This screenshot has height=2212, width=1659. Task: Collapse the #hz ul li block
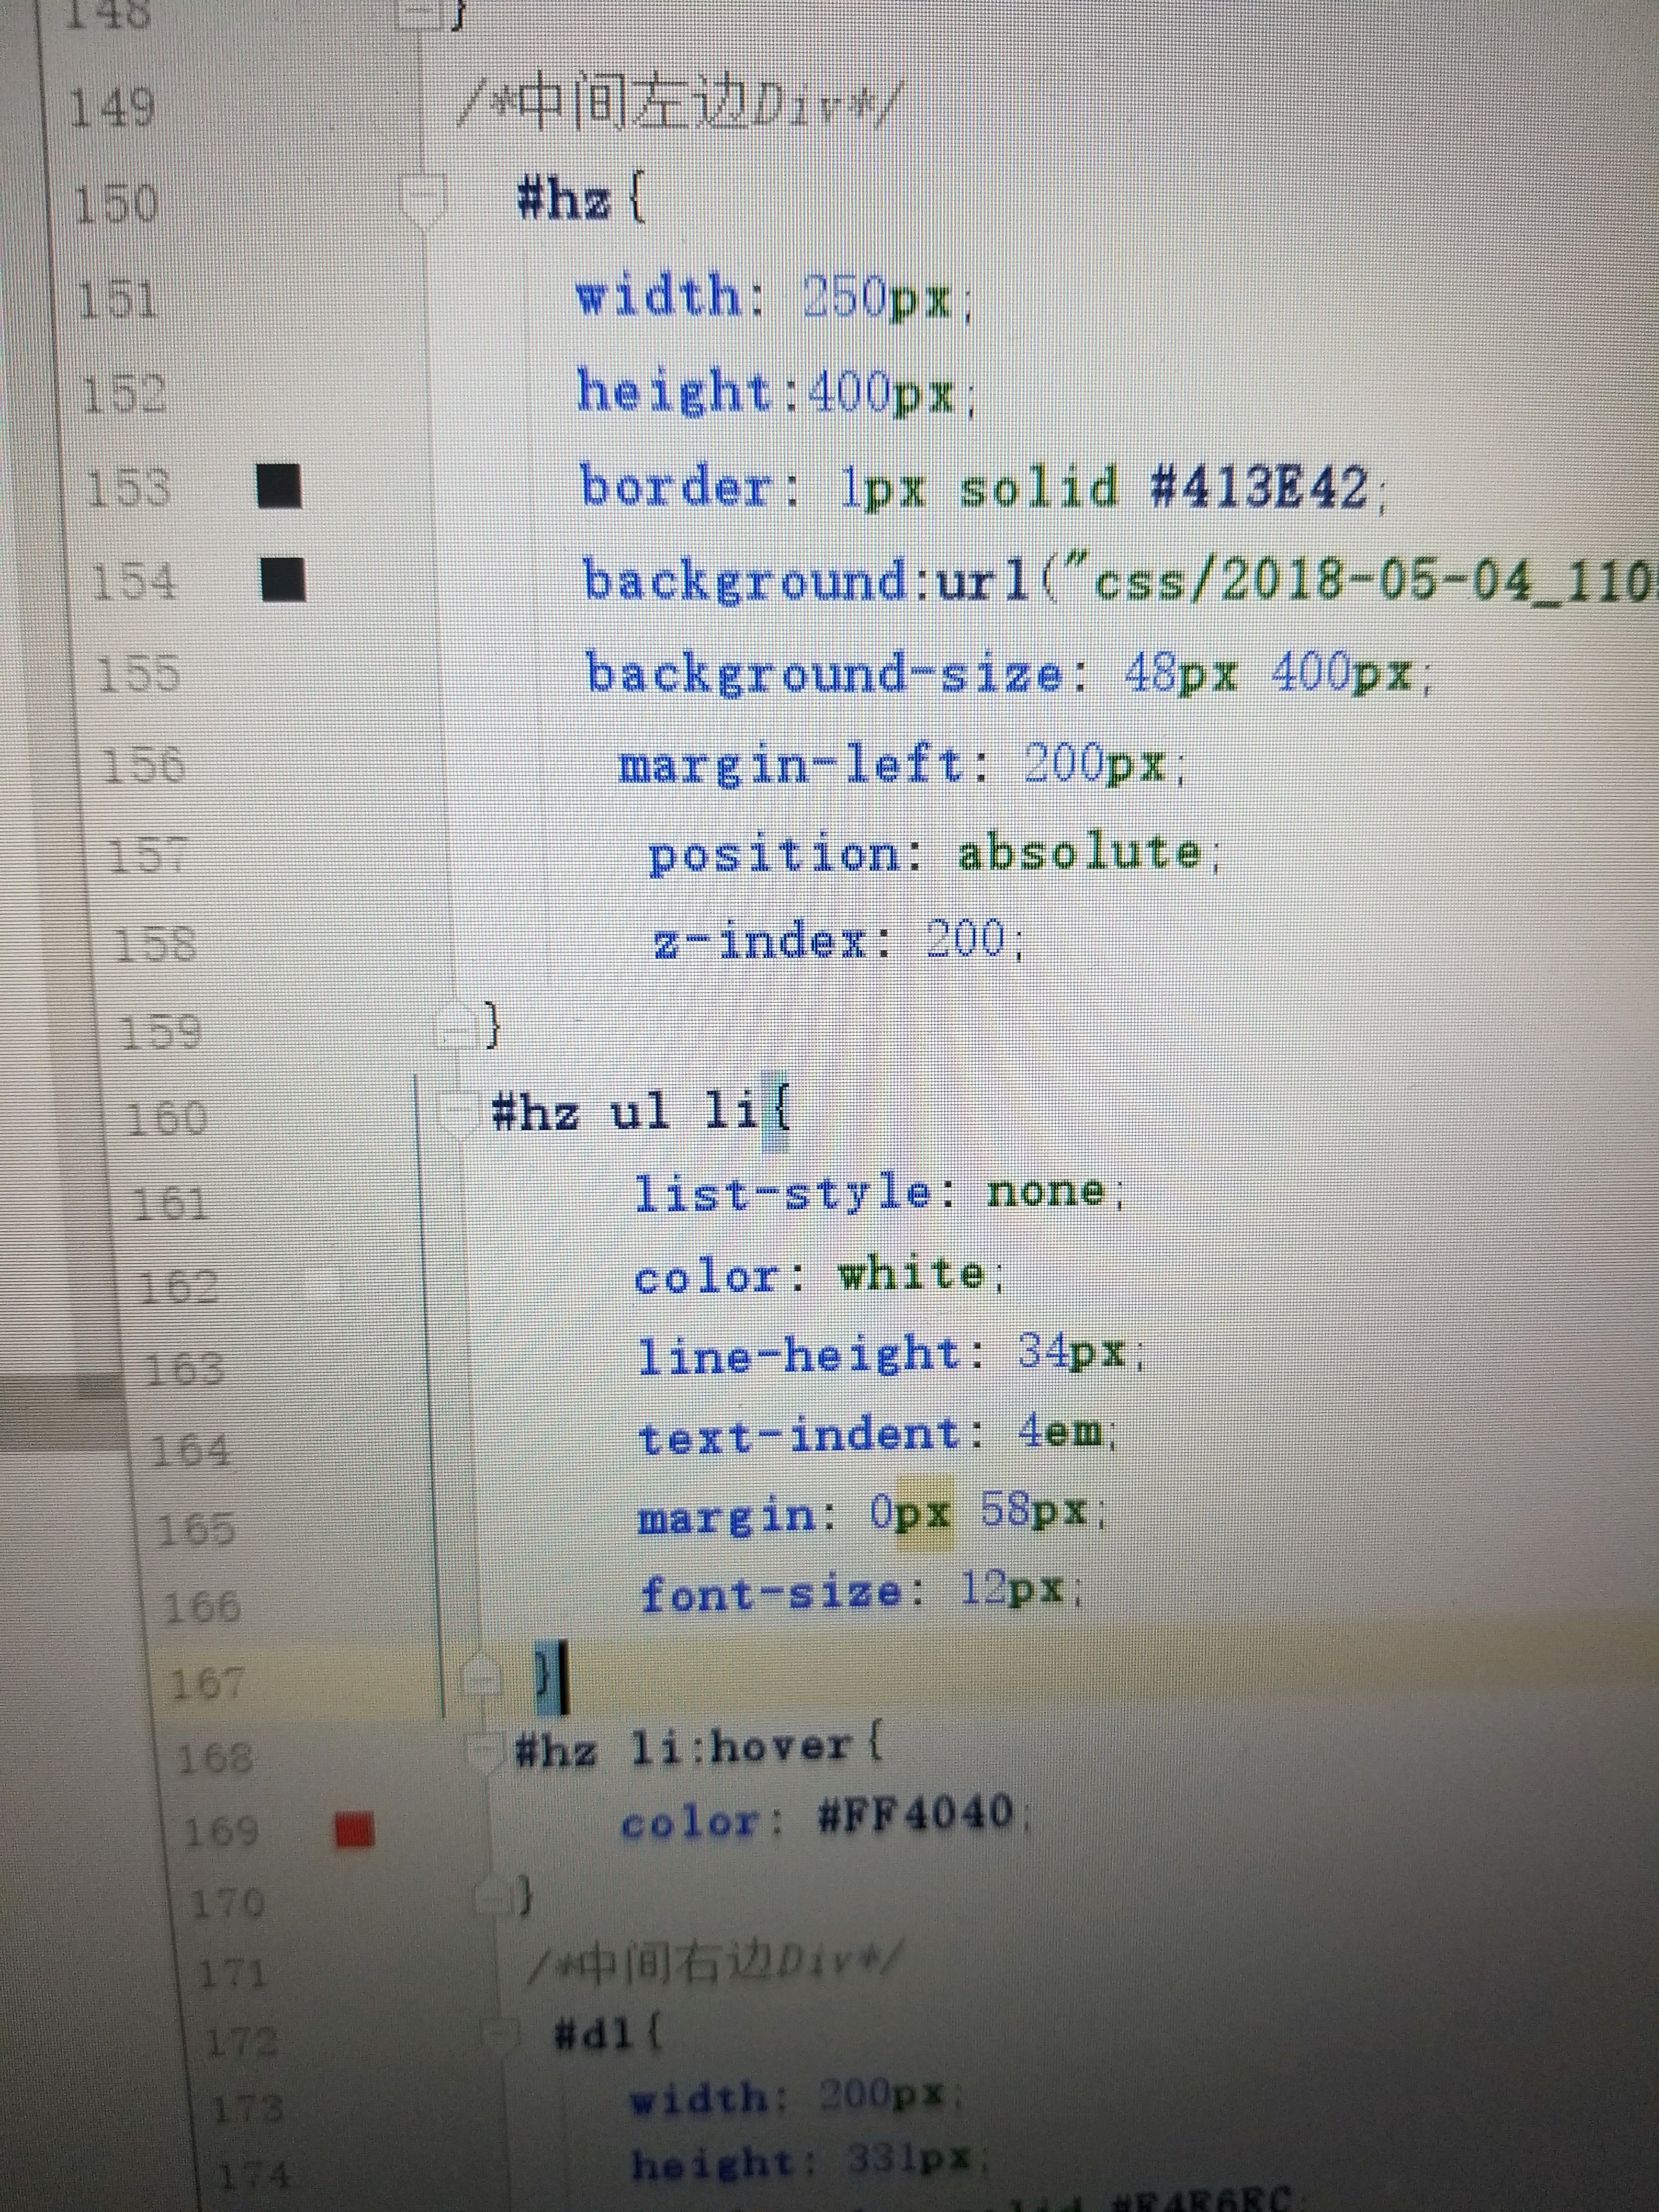tap(459, 1111)
